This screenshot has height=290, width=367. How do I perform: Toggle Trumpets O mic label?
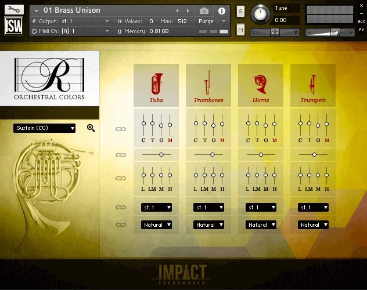point(318,140)
